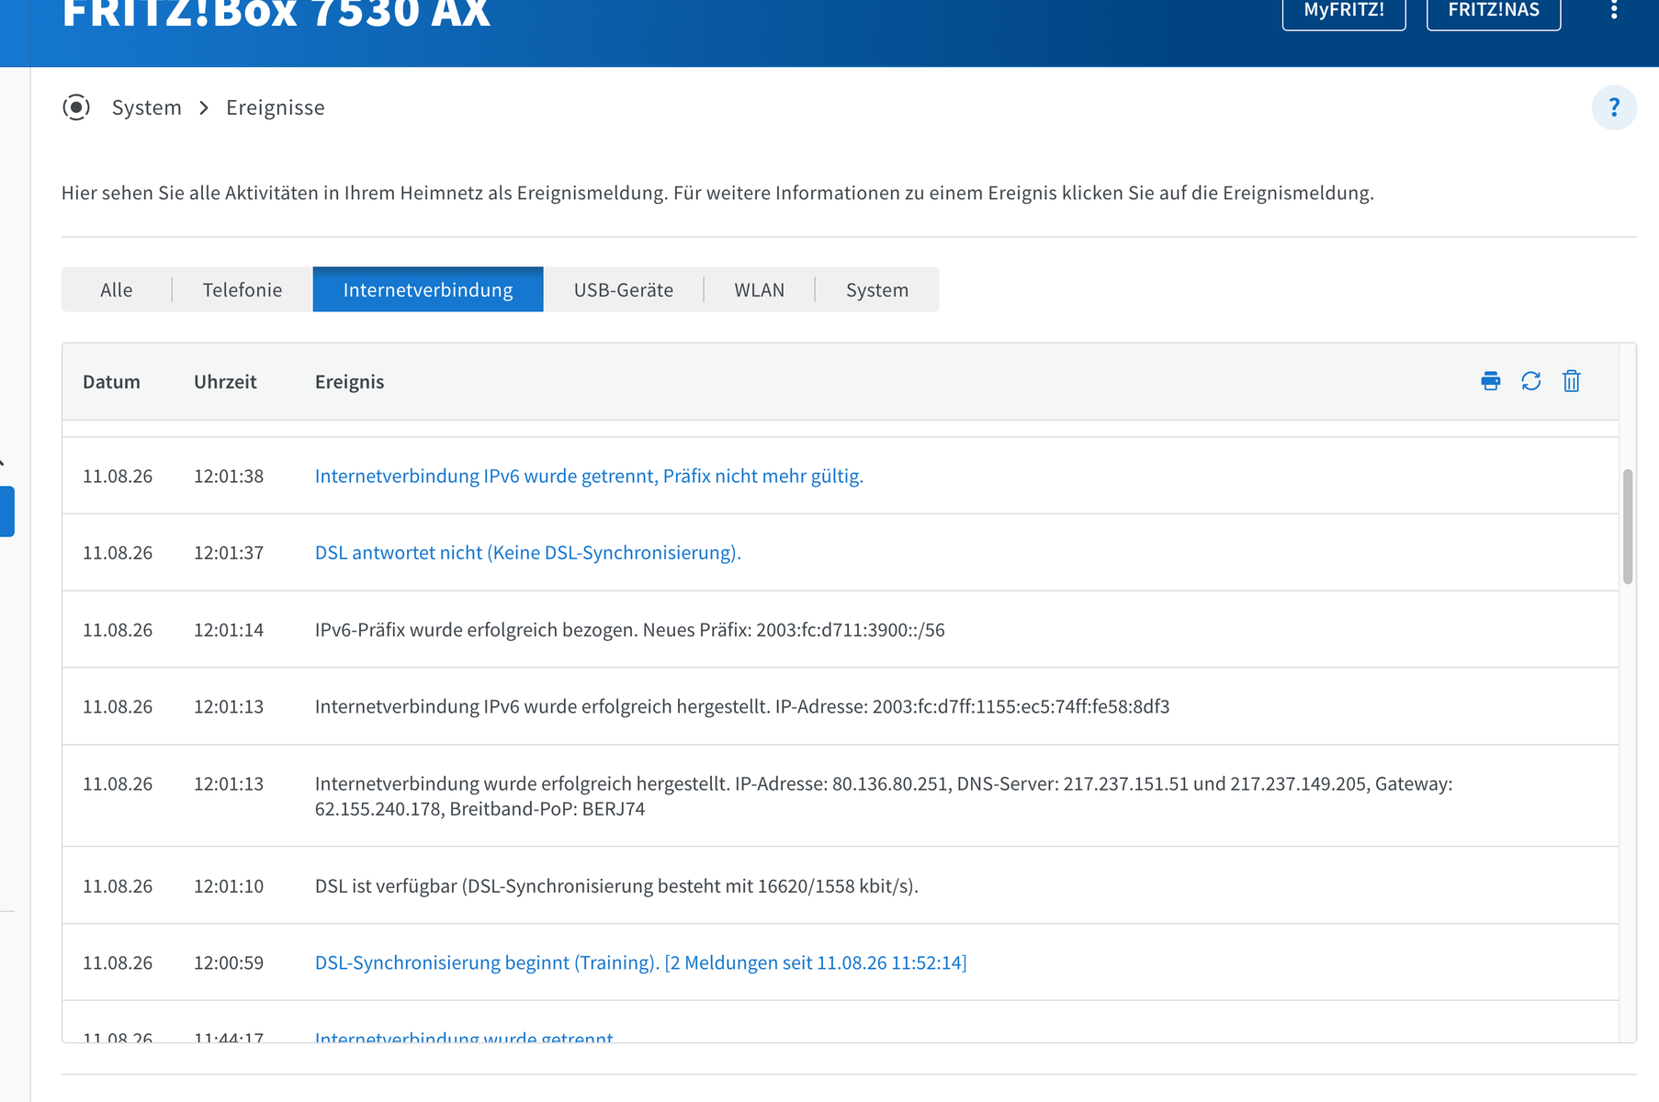1659x1102 pixels.
Task: Switch to the WLAN tab
Action: tap(760, 289)
